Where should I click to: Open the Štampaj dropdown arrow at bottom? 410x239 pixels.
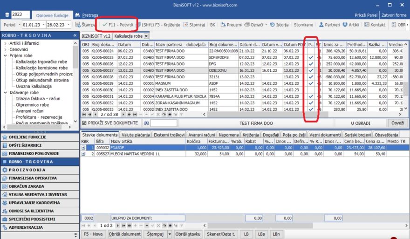tap(169, 234)
